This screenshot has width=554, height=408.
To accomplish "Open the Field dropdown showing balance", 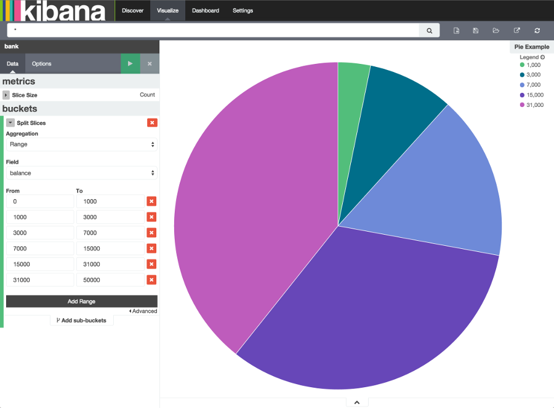I will pos(81,173).
